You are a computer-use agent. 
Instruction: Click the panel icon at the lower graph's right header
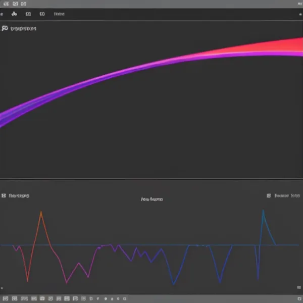269,195
